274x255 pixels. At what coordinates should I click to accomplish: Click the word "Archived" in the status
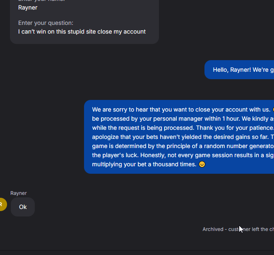[213, 229]
